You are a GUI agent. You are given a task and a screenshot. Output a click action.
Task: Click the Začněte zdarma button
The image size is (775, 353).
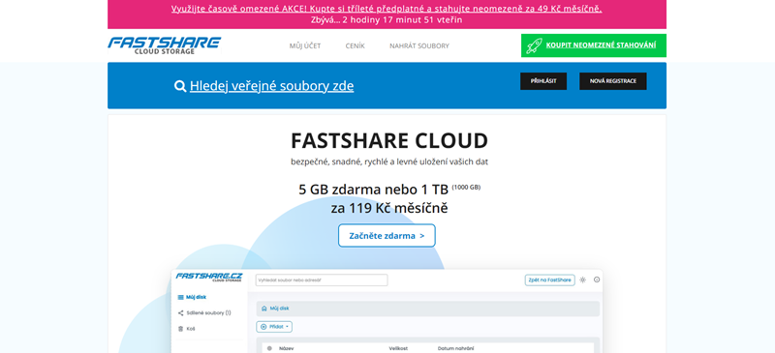pos(387,236)
